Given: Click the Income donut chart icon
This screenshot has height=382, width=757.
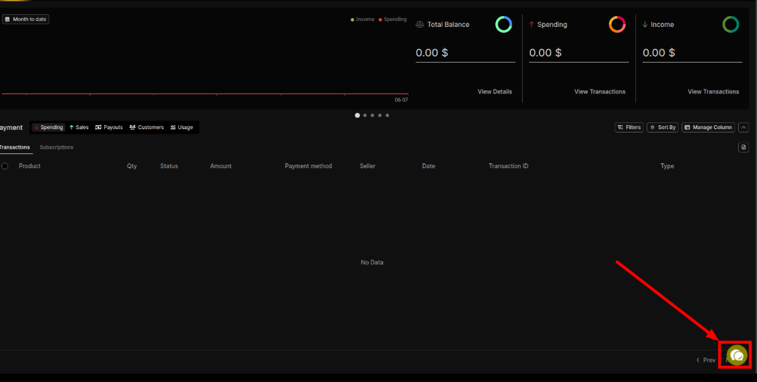Looking at the screenshot, I should coord(731,24).
